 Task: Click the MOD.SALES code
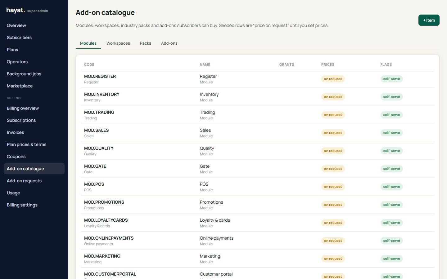pyautogui.click(x=96, y=130)
